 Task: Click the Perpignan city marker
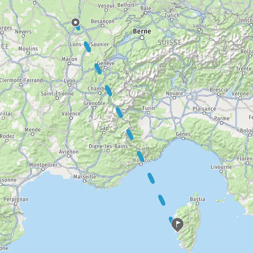click(16, 204)
